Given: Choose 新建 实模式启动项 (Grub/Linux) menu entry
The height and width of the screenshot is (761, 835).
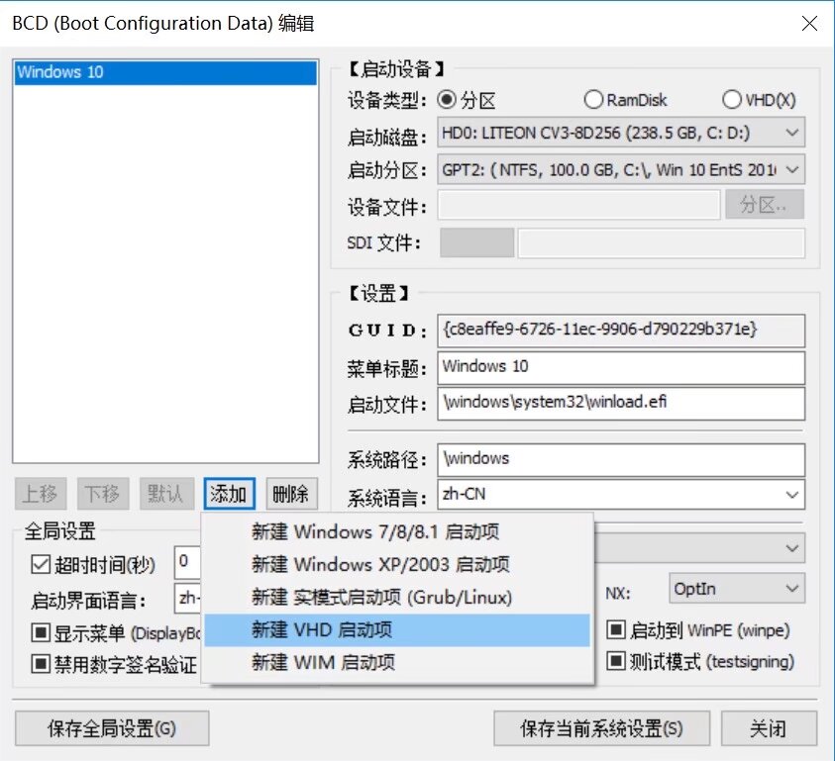Looking at the screenshot, I should click(x=397, y=597).
